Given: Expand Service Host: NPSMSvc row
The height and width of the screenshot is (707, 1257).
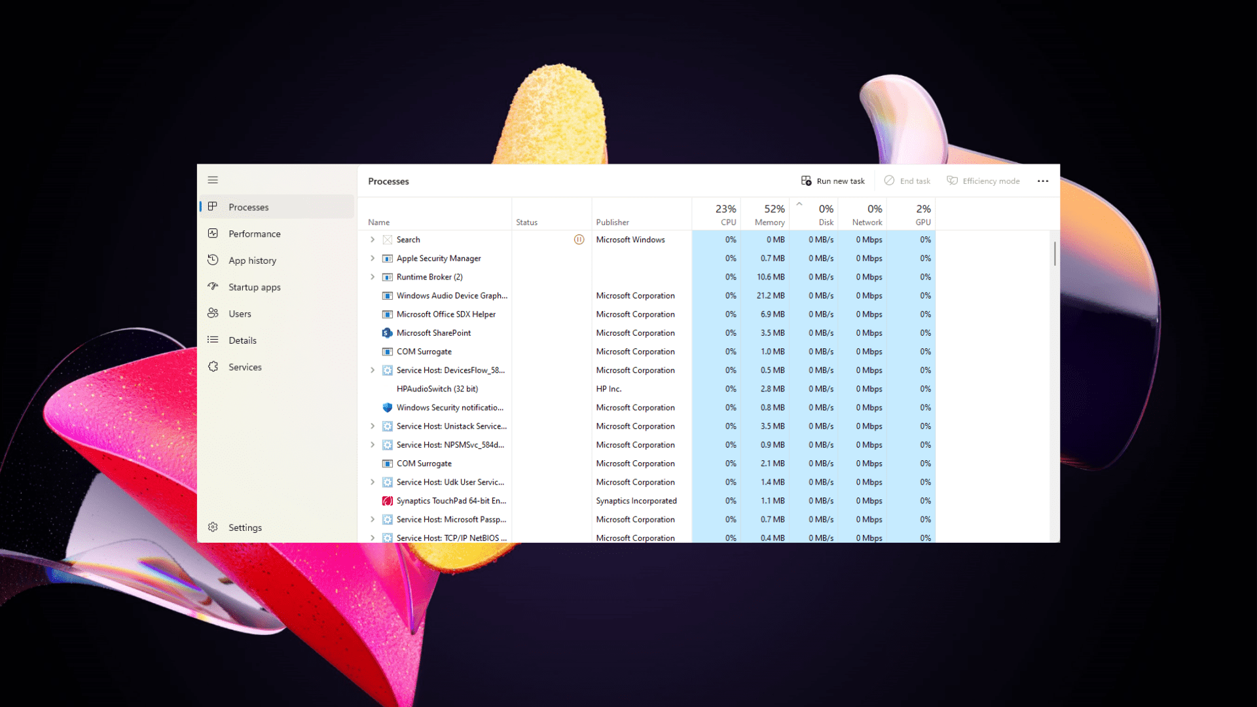Looking at the screenshot, I should click(x=373, y=445).
